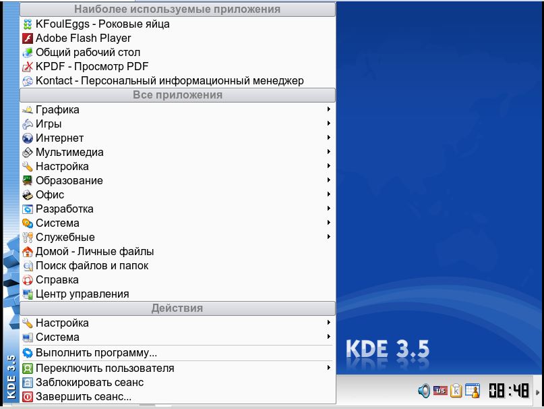Open Kontact персональный информационный менеджер
The image size is (544, 409).
(x=178, y=81)
